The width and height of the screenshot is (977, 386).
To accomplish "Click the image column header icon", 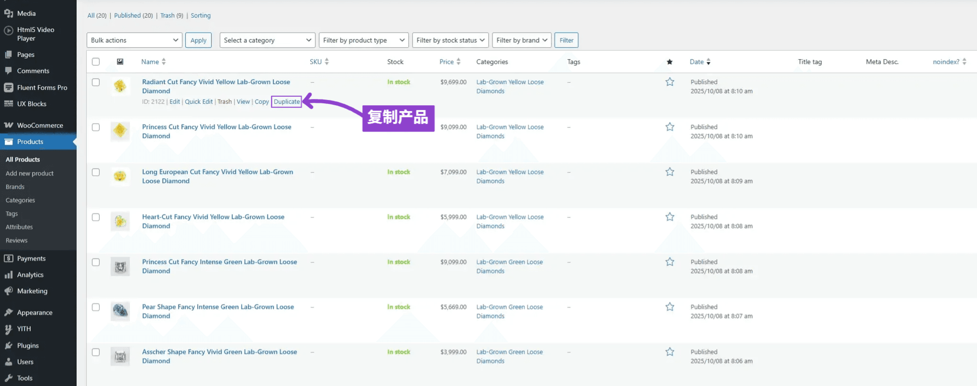I will click(120, 62).
